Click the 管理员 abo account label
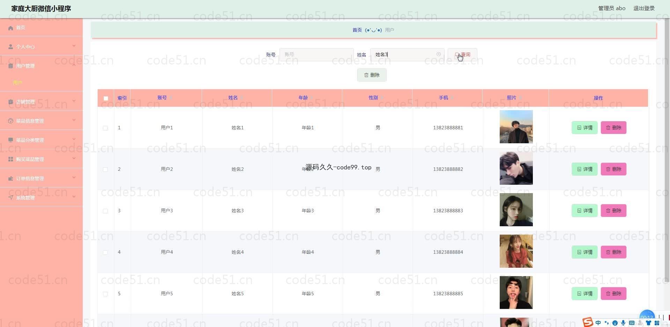 (x=612, y=8)
